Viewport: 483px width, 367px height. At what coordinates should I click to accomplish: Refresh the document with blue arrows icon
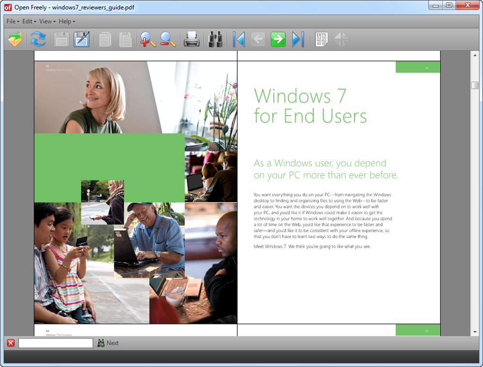(38, 39)
